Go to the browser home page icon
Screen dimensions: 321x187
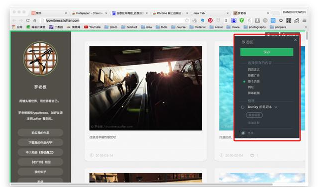35,20
